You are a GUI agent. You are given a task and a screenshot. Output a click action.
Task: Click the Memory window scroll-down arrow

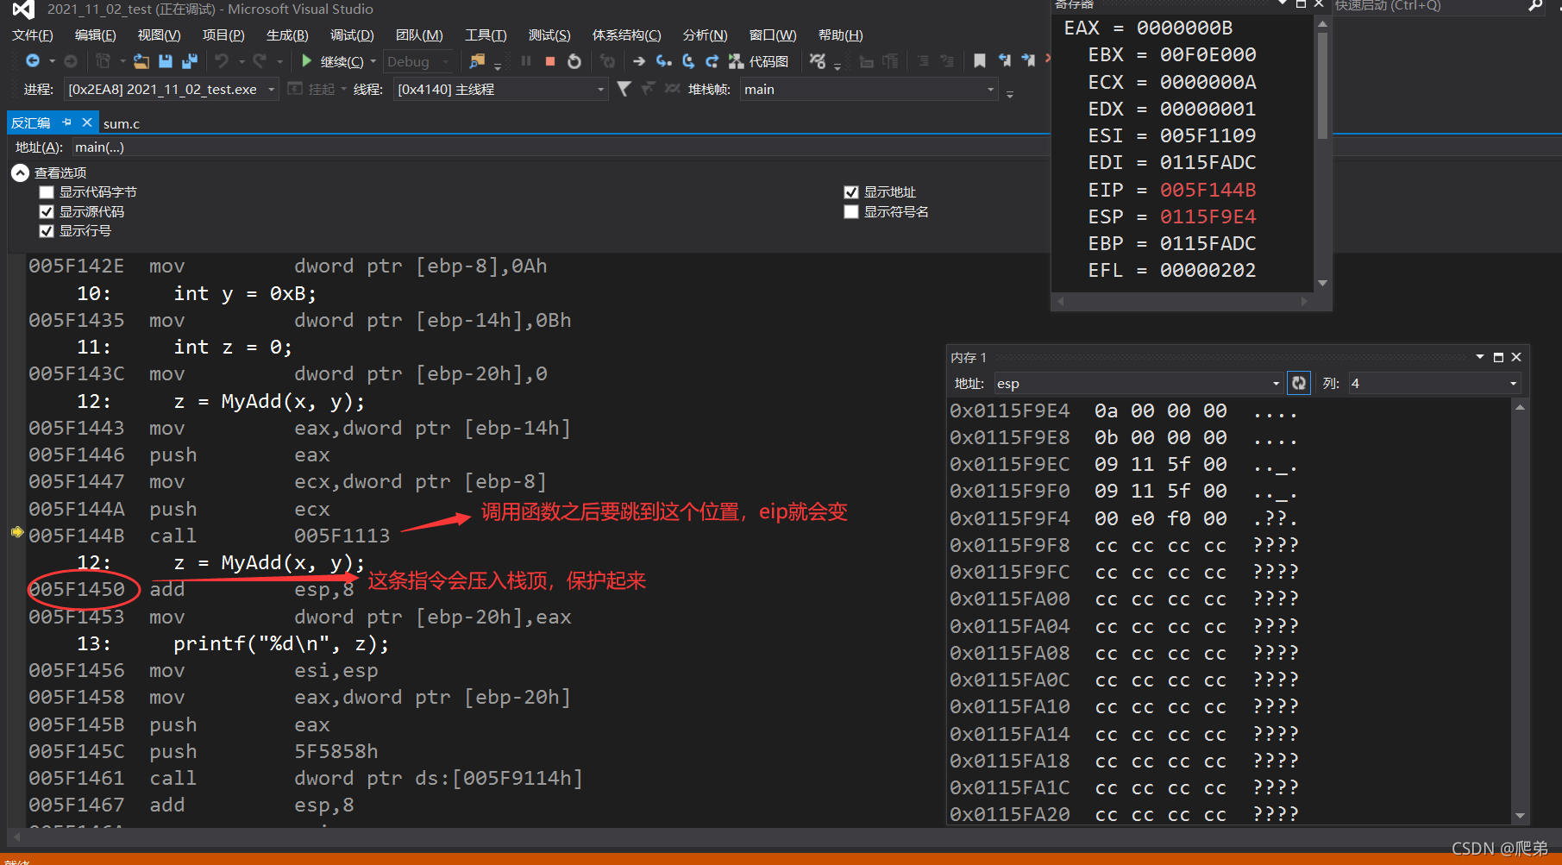1520,816
